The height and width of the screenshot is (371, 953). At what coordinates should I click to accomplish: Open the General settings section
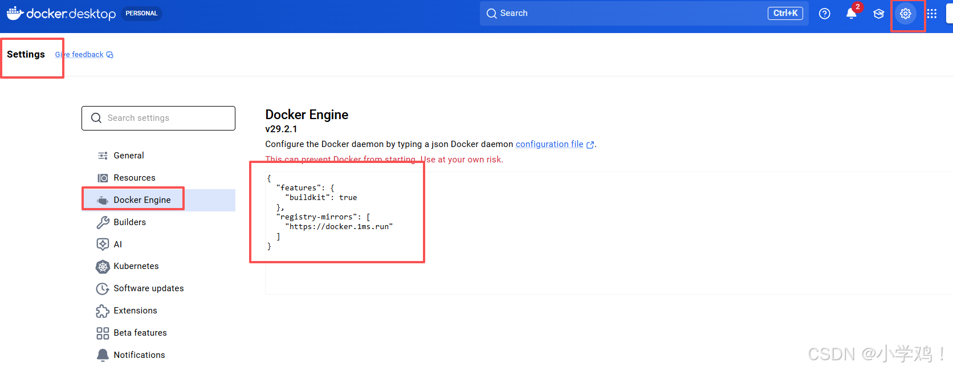point(158,156)
